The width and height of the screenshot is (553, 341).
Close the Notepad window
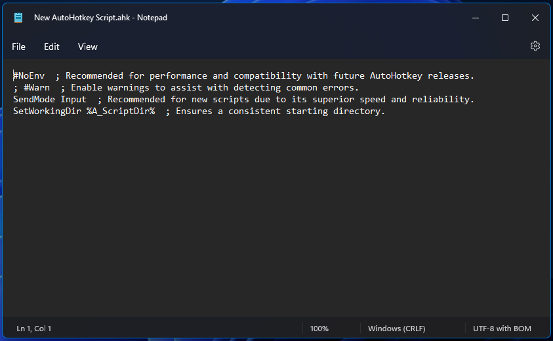(535, 18)
